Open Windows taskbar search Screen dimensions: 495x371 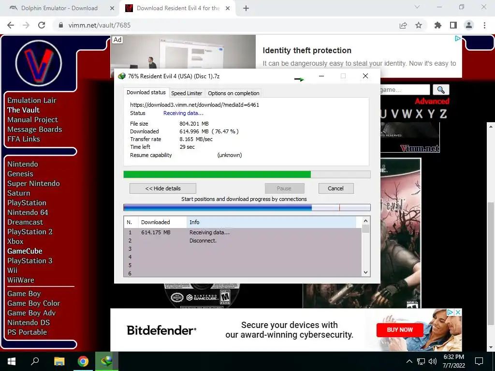(x=35, y=361)
